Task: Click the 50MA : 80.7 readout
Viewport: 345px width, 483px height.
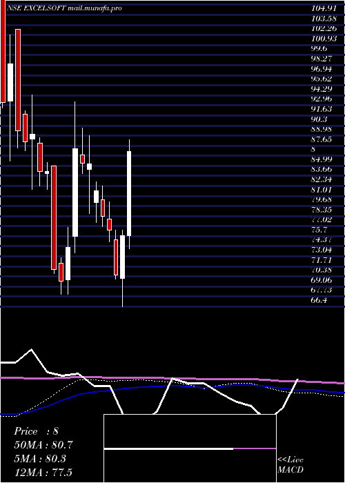Action: pyautogui.click(x=43, y=445)
